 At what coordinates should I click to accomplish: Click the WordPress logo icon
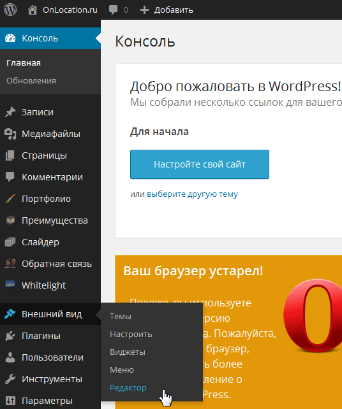coord(10,10)
